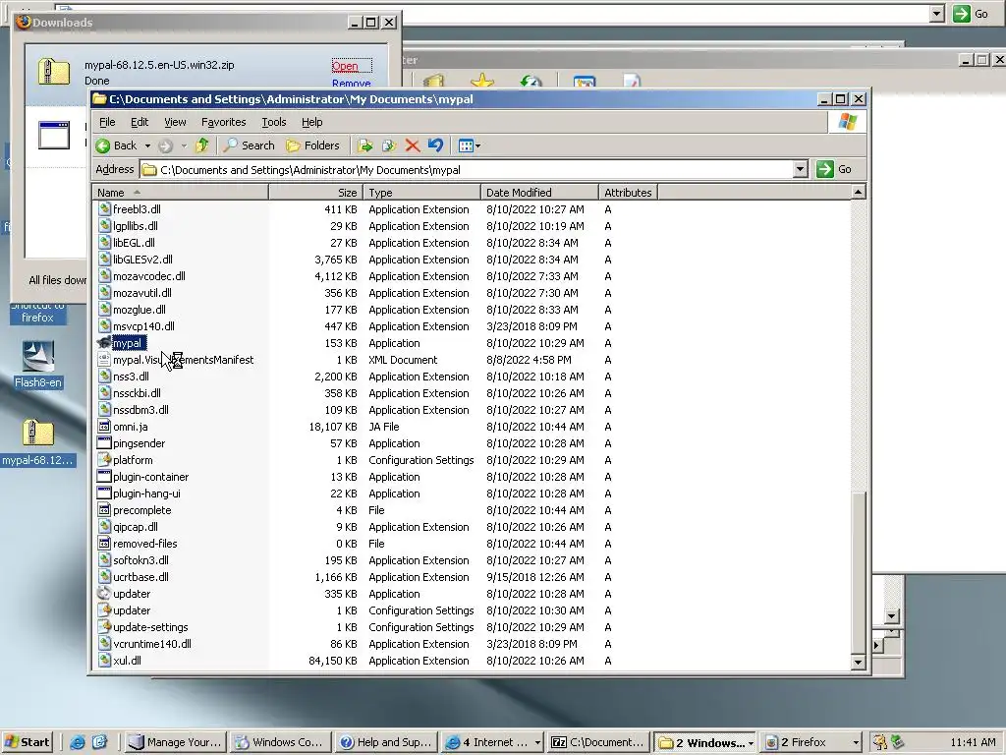
Task: Click the zip file icon in Downloads window
Action: click(54, 71)
